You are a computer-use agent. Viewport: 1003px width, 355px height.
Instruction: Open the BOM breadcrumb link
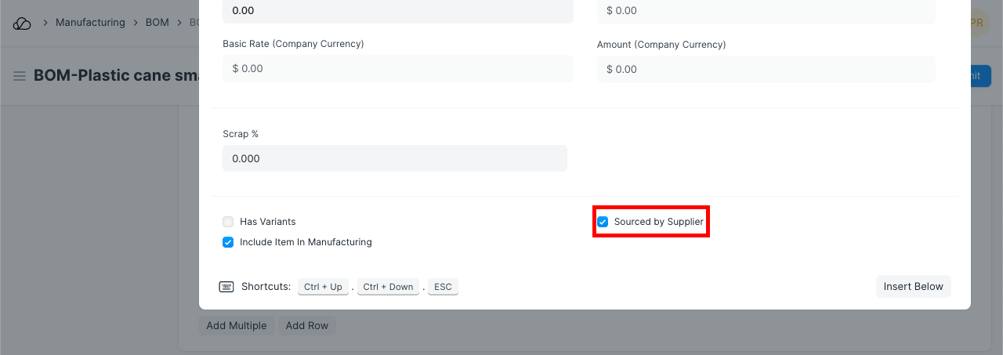click(x=157, y=23)
